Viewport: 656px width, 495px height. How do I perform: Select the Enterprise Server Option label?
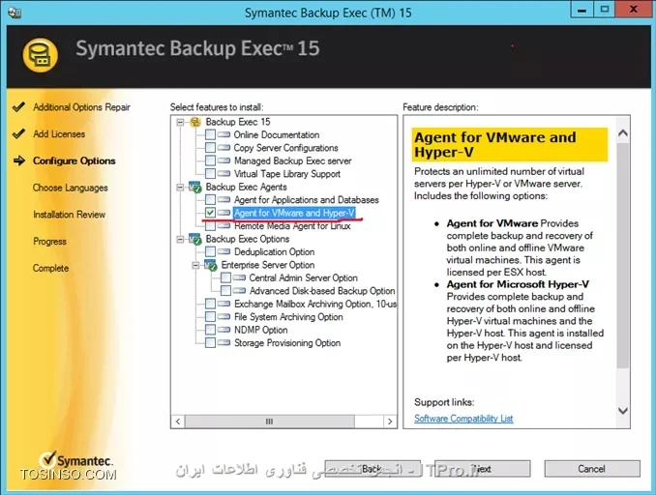[268, 265]
